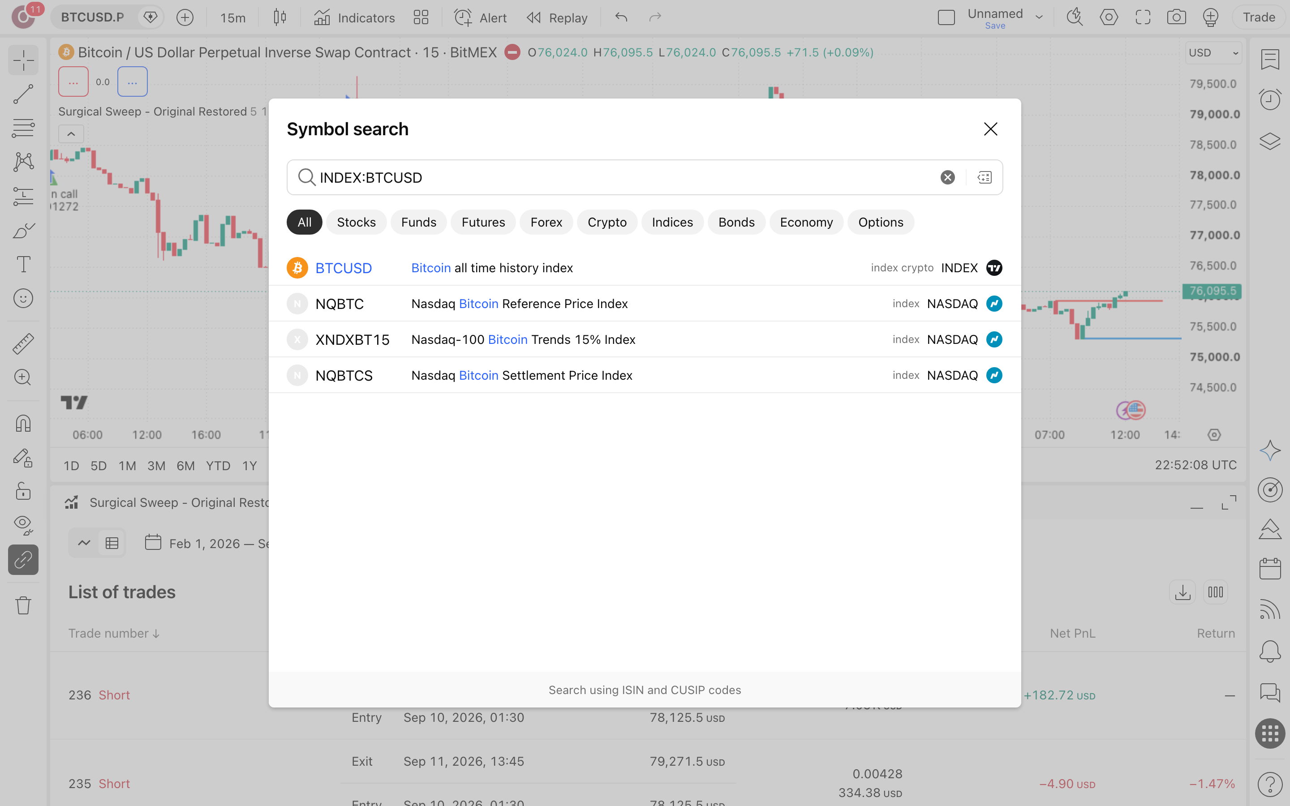Select BTCUSD Bitcoin all time history index

click(645, 268)
